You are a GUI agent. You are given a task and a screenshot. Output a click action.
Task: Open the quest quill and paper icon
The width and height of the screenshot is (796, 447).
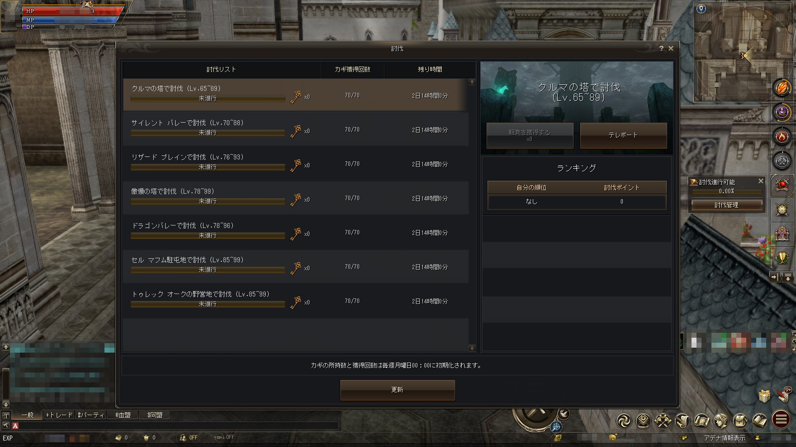click(682, 421)
